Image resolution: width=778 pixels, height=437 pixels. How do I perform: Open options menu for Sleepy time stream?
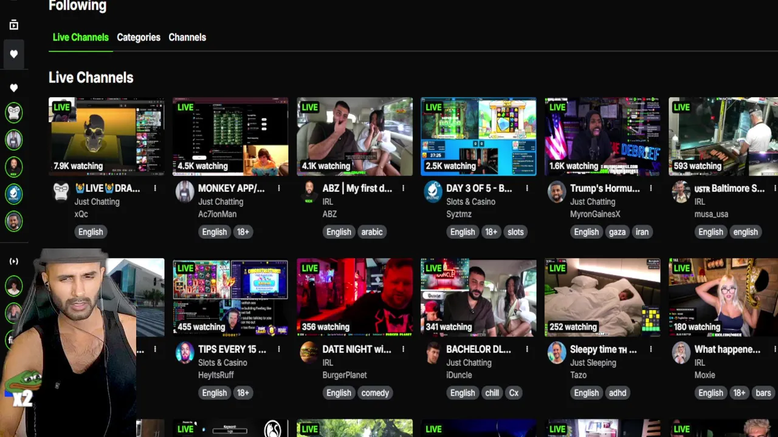(x=651, y=349)
